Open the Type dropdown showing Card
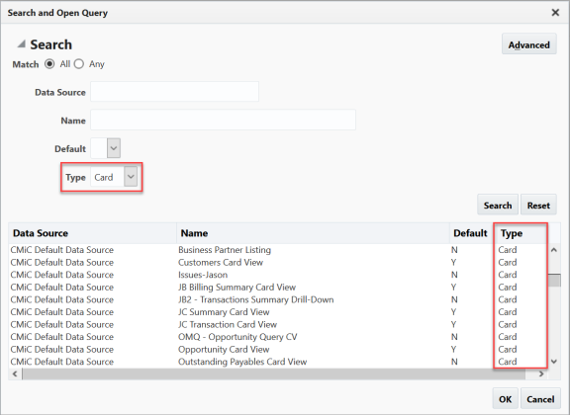570x415 pixels. click(x=131, y=177)
